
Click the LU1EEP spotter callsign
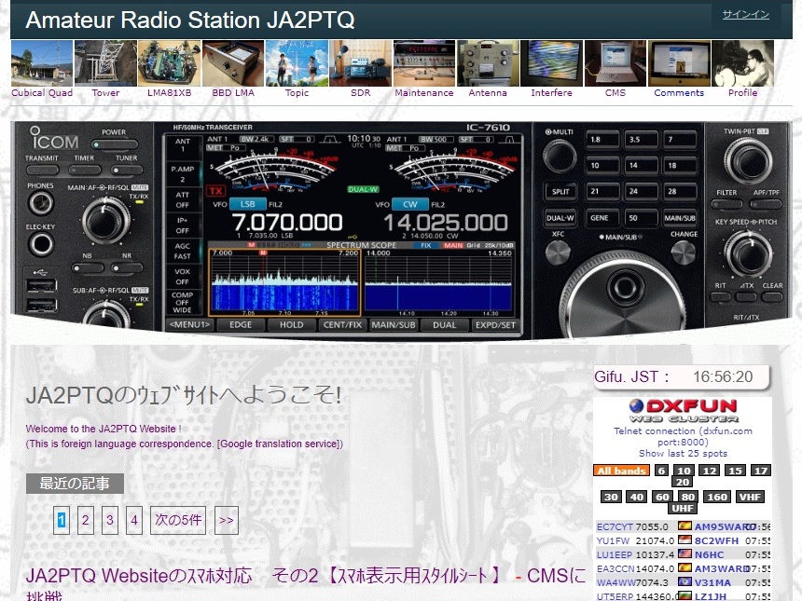pos(615,554)
